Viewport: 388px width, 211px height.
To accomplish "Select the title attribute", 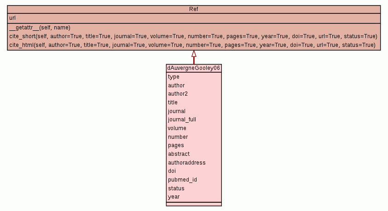I will pyautogui.click(x=173, y=103).
